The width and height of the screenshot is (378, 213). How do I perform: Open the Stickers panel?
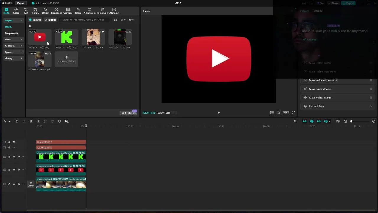pyautogui.click(x=35, y=11)
